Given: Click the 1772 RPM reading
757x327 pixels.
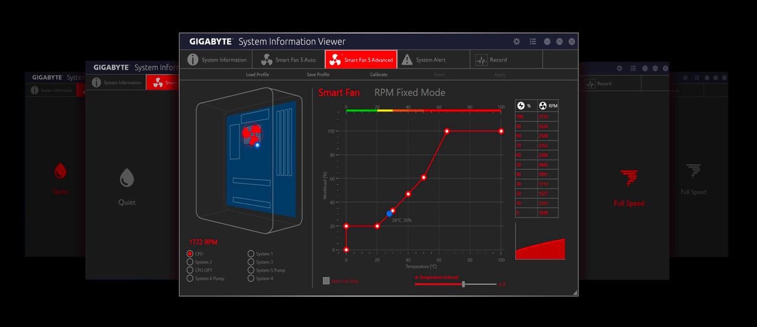Looking at the screenshot, I should [203, 242].
